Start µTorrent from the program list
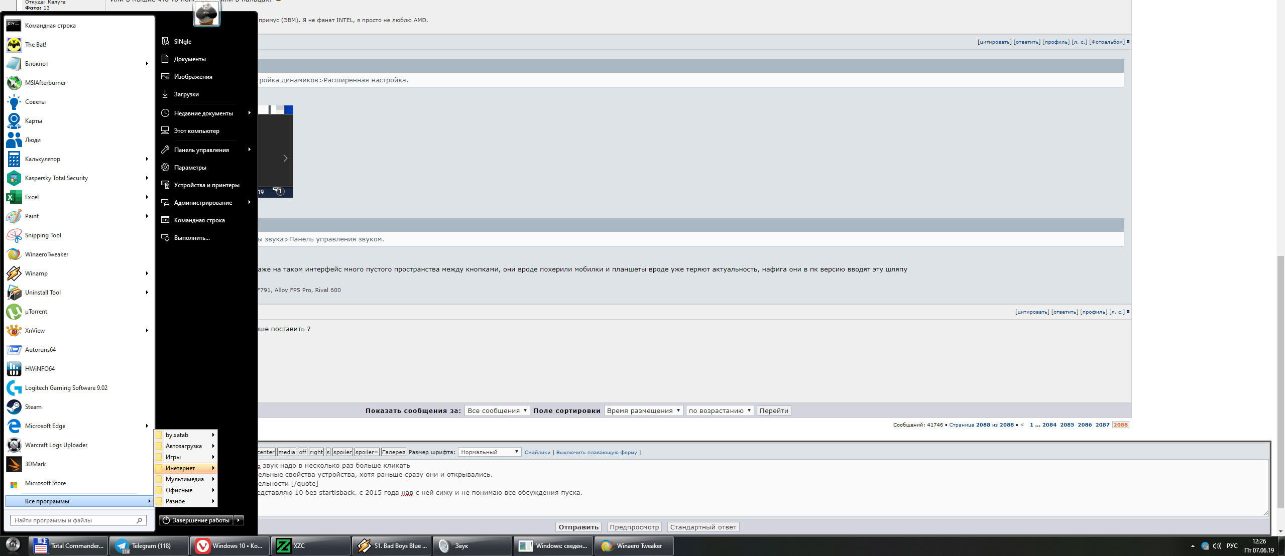The width and height of the screenshot is (1285, 556). (x=36, y=312)
